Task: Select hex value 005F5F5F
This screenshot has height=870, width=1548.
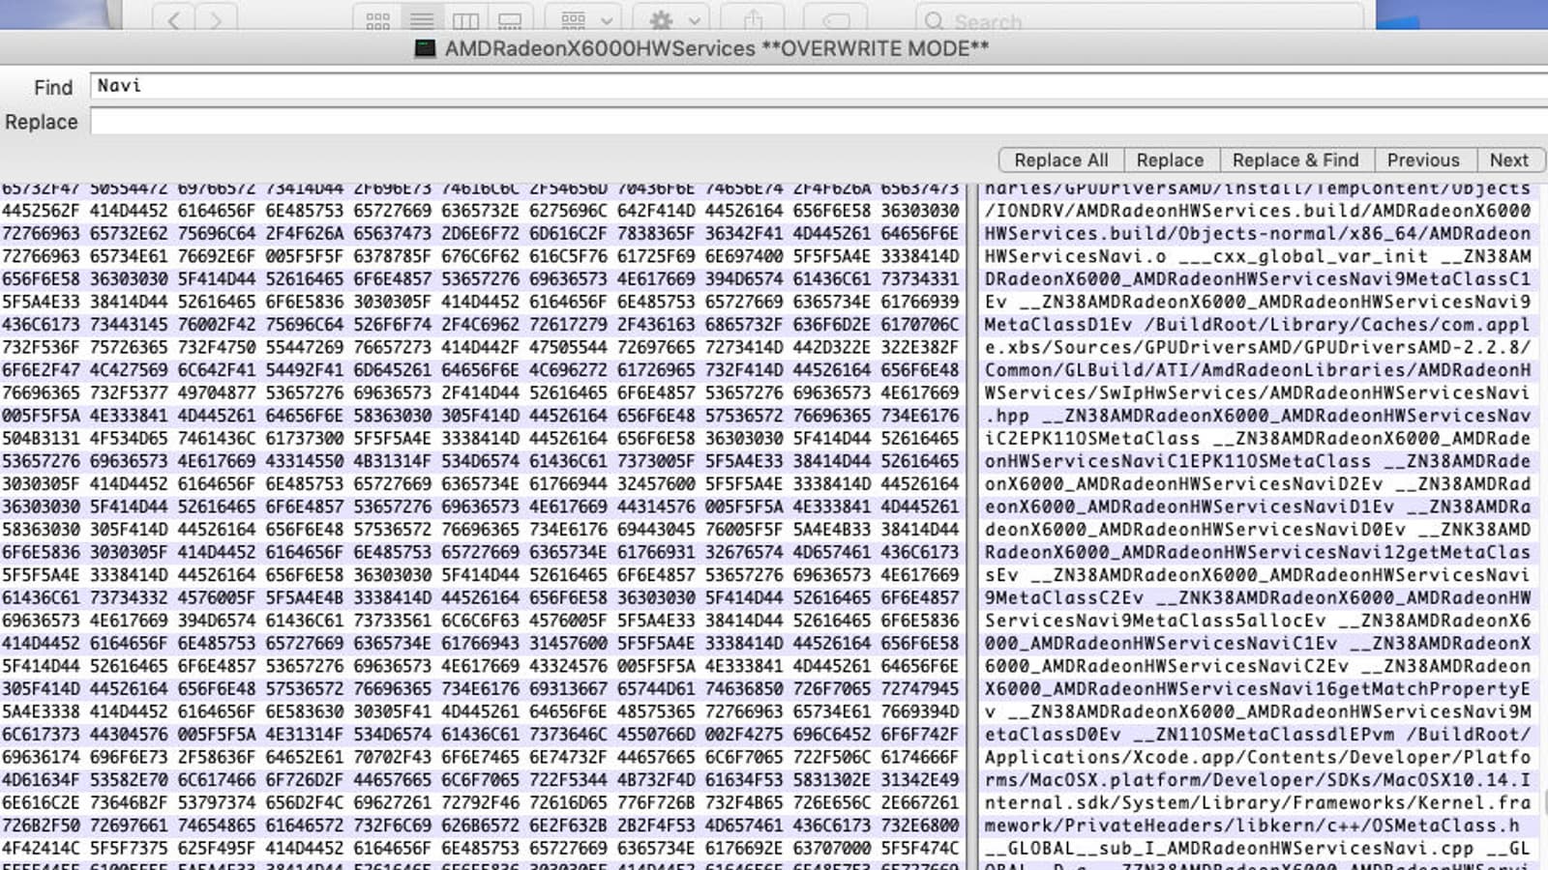Action: 305,256
